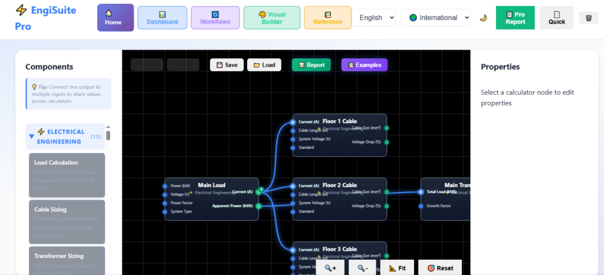Open the International region dropdown
The height and width of the screenshot is (275, 604).
point(435,18)
